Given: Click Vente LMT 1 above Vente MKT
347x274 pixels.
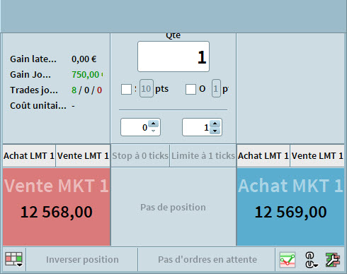Looking at the screenshot, I should [83, 155].
